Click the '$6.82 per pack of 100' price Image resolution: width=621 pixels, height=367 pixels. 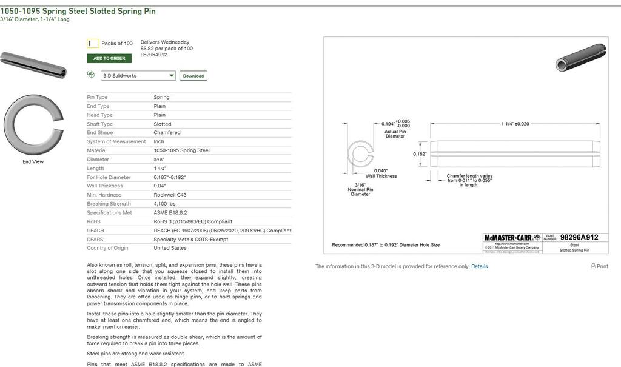click(167, 49)
